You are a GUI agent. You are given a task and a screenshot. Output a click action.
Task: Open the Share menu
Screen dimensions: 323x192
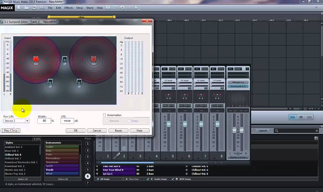pyautogui.click(x=90, y=8)
